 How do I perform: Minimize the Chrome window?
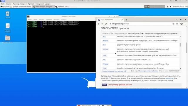176,20
